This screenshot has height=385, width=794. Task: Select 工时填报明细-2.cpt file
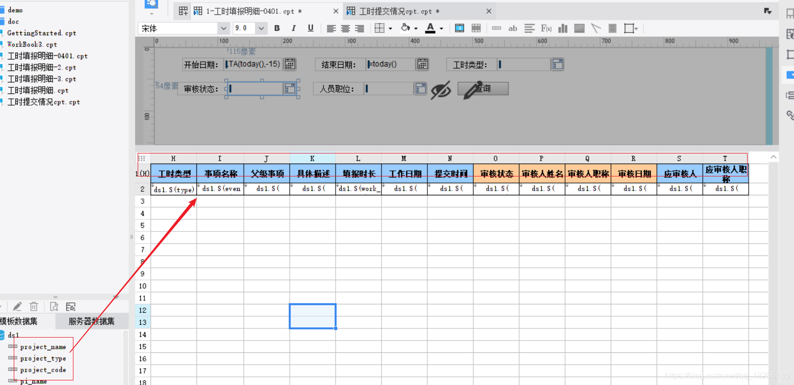click(x=42, y=67)
